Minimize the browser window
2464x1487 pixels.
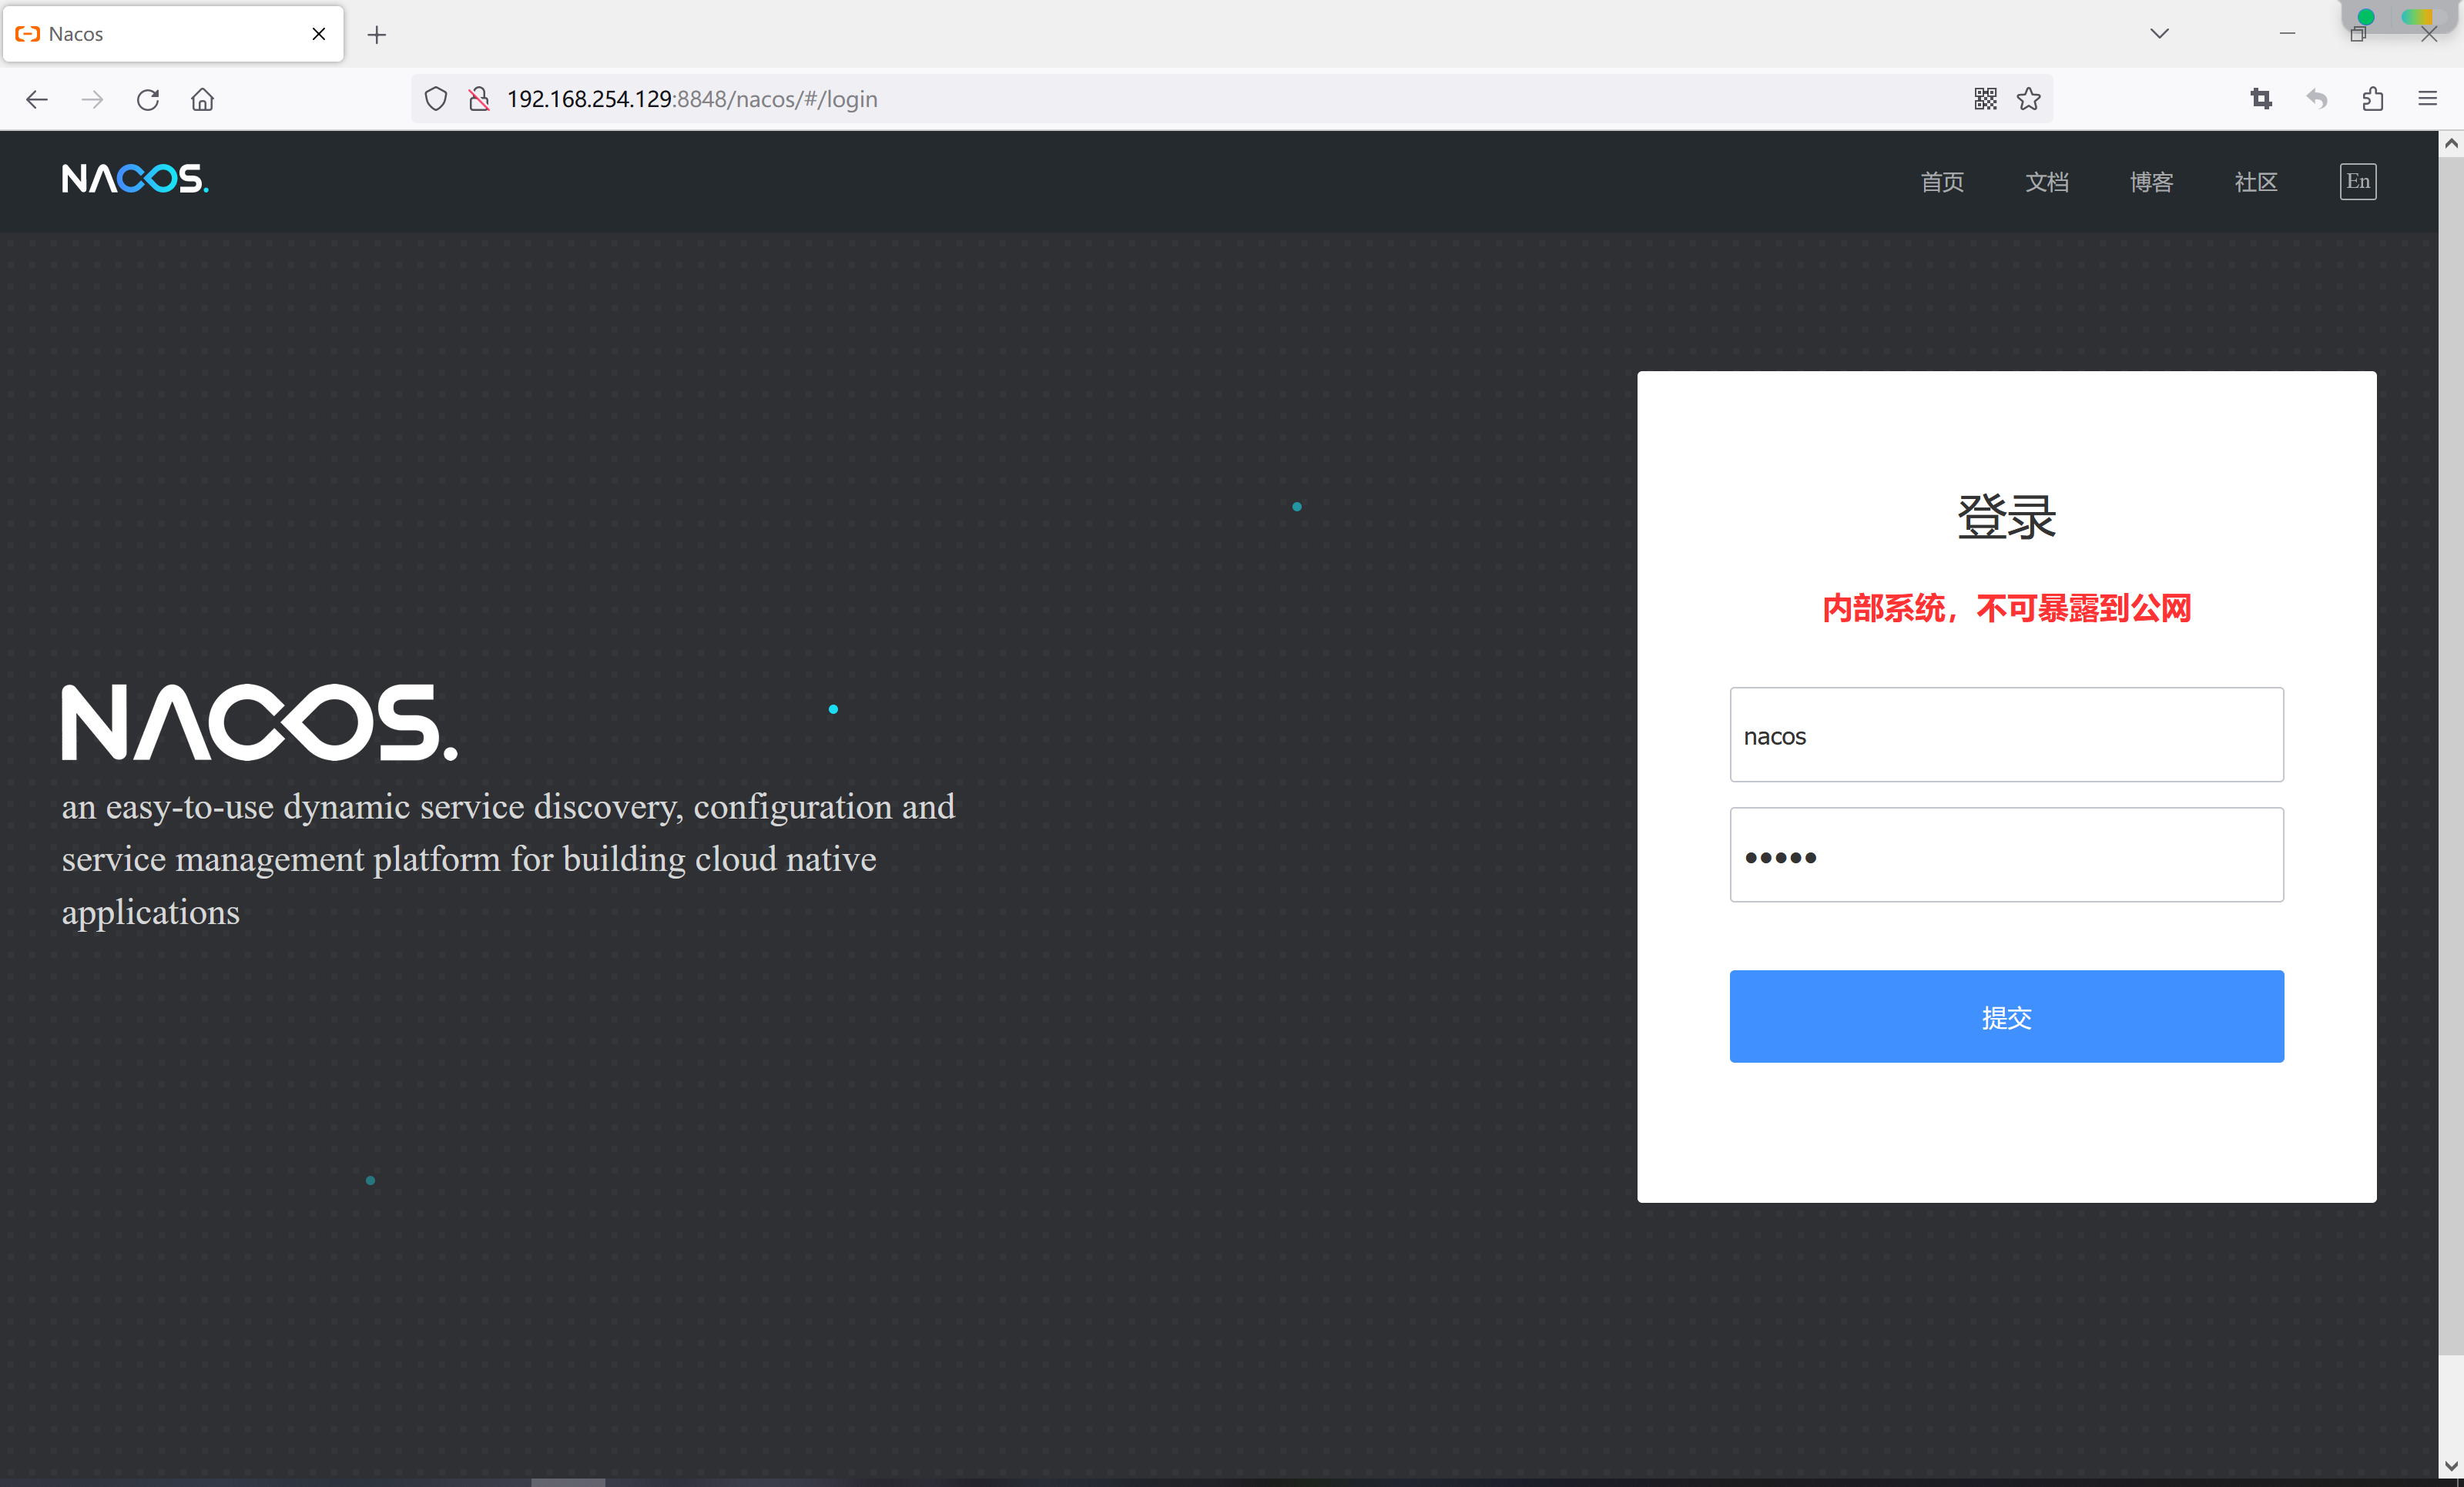pyautogui.click(x=2287, y=34)
